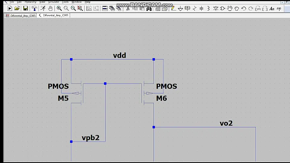Click the M5 transistor label
This screenshot has height=163, width=290.
click(x=63, y=98)
